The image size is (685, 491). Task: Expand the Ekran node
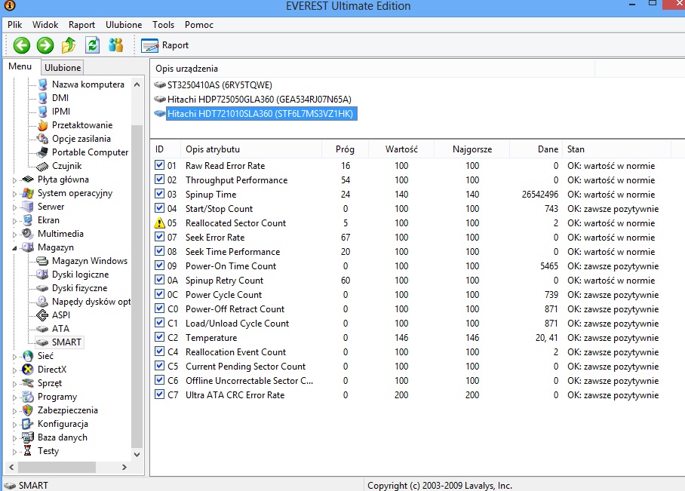(14, 220)
